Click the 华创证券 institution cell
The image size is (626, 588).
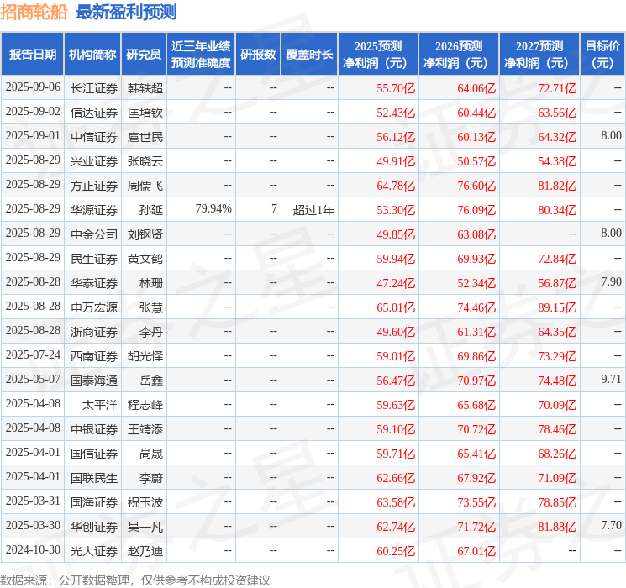pyautogui.click(x=94, y=527)
